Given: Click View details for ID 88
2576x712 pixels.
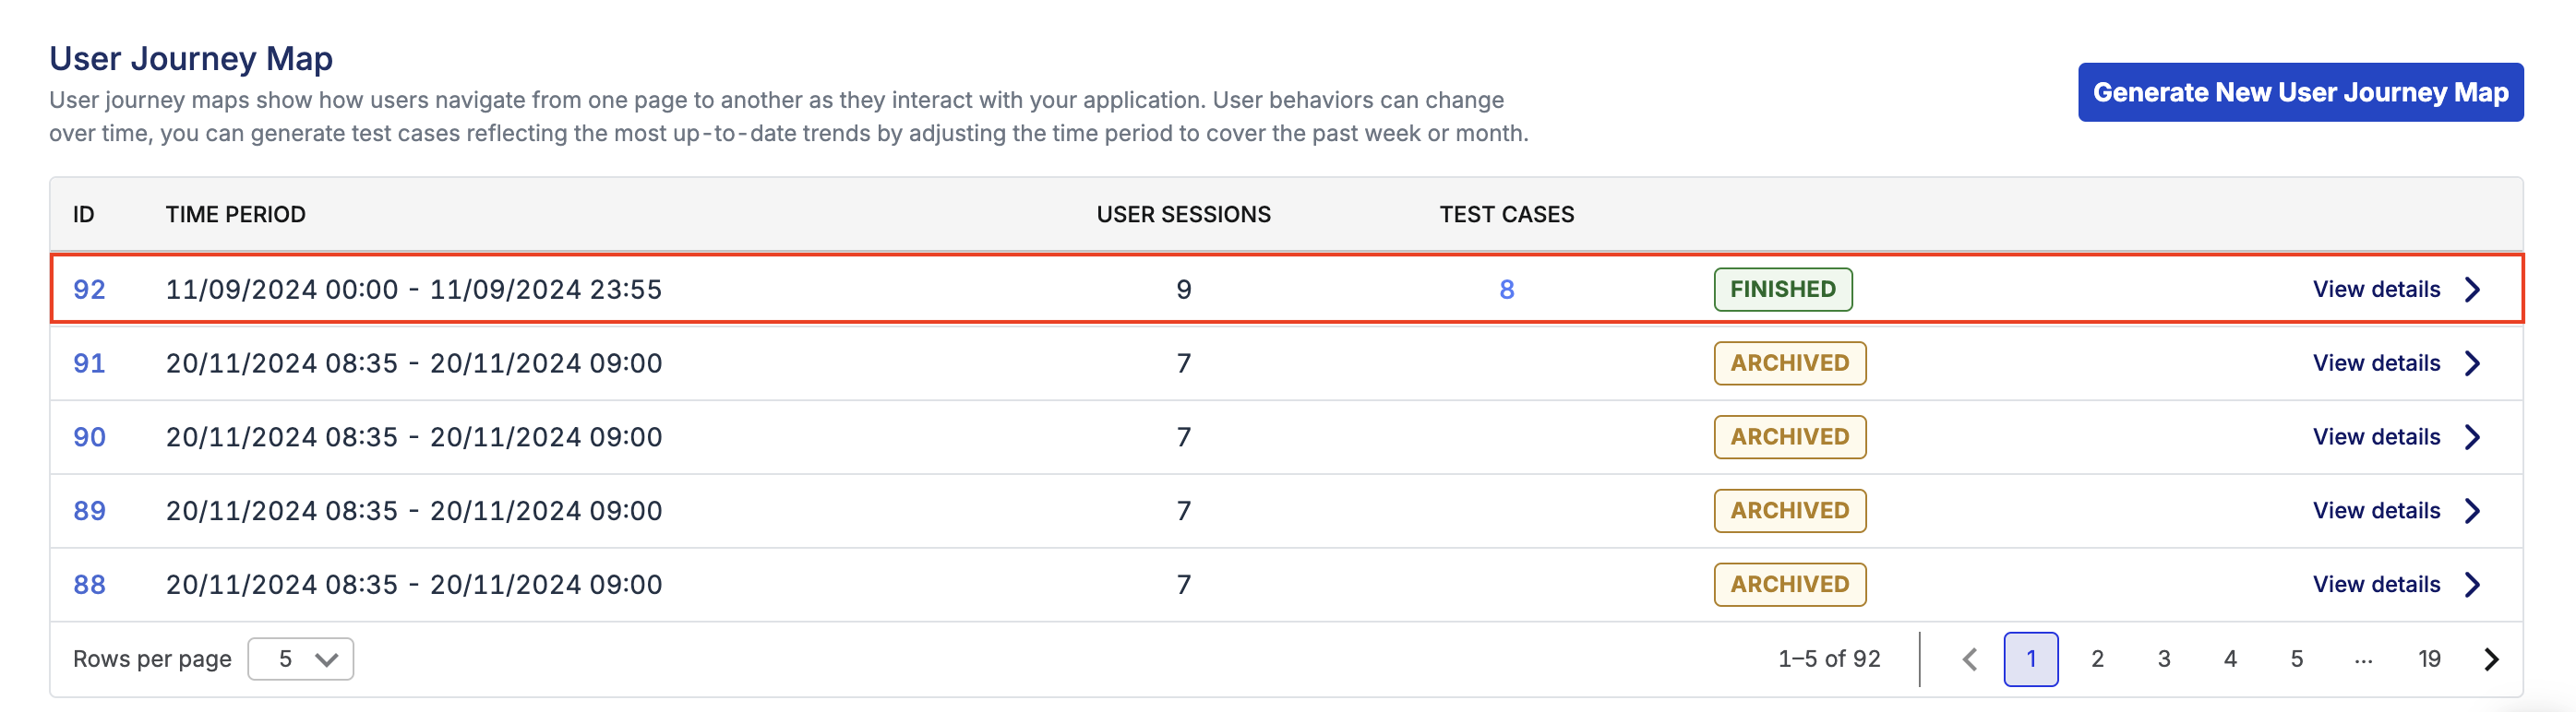Looking at the screenshot, I should click(2376, 585).
